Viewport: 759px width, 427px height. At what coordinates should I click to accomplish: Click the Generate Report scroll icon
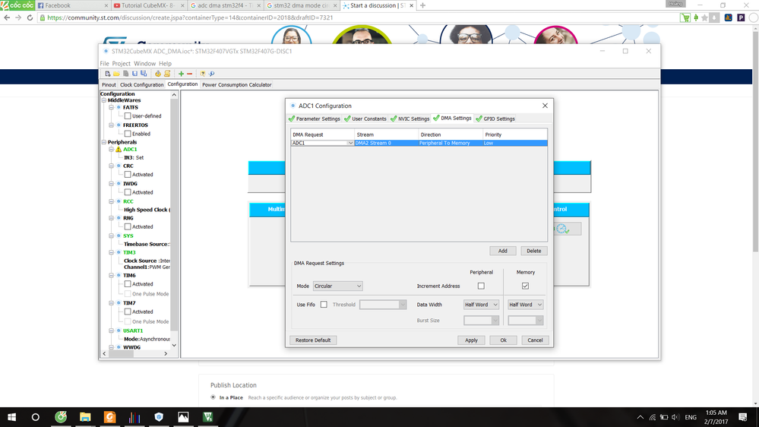coord(167,74)
